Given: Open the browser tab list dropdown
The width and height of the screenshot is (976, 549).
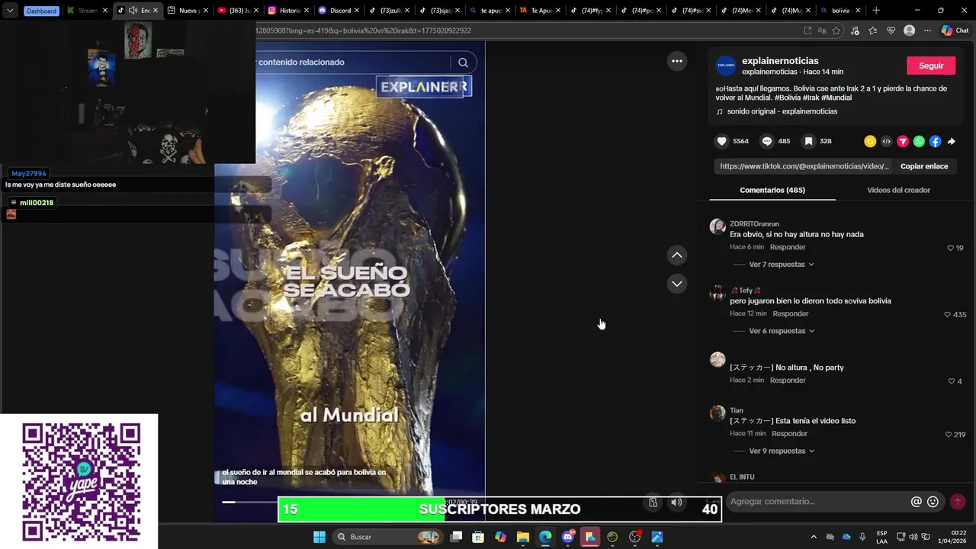Looking at the screenshot, I should click(x=10, y=11).
